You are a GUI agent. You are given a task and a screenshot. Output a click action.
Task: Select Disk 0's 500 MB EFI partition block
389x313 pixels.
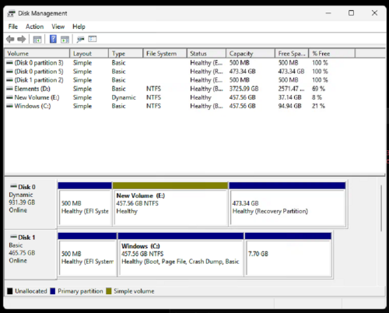tap(85, 204)
